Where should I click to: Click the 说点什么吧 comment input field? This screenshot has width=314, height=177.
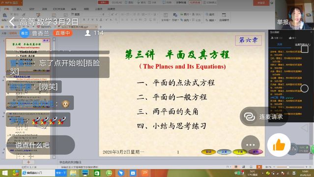click(x=41, y=145)
